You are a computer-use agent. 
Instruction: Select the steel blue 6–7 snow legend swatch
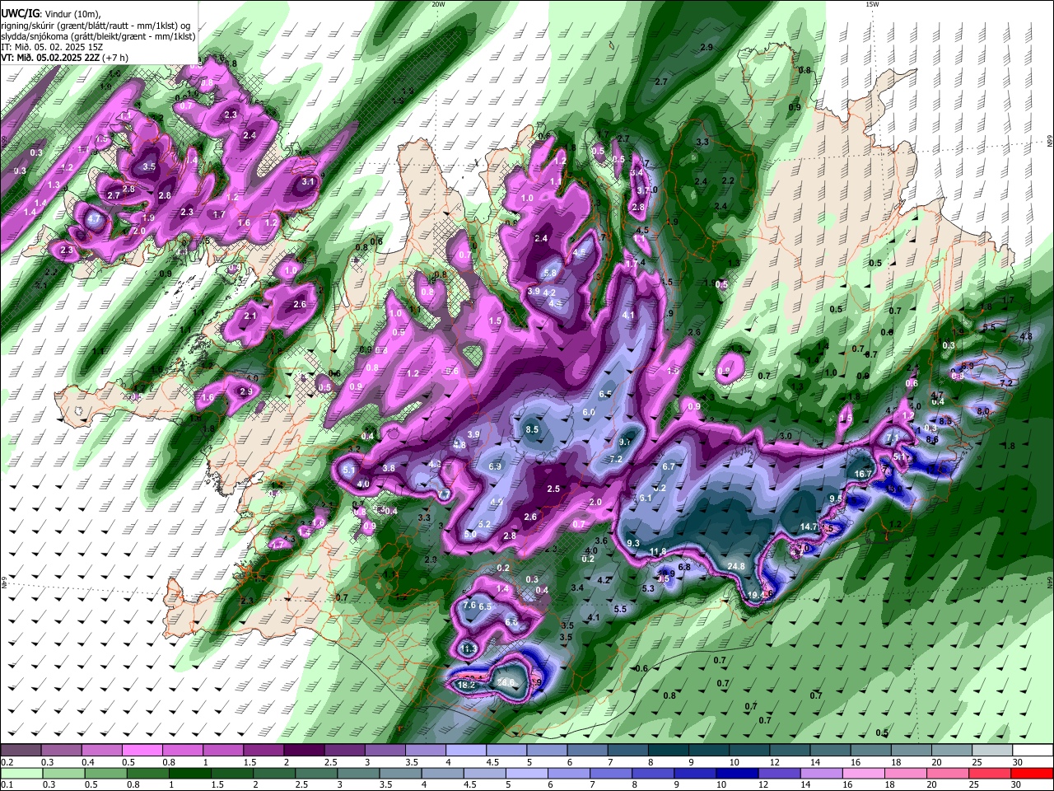(588, 750)
